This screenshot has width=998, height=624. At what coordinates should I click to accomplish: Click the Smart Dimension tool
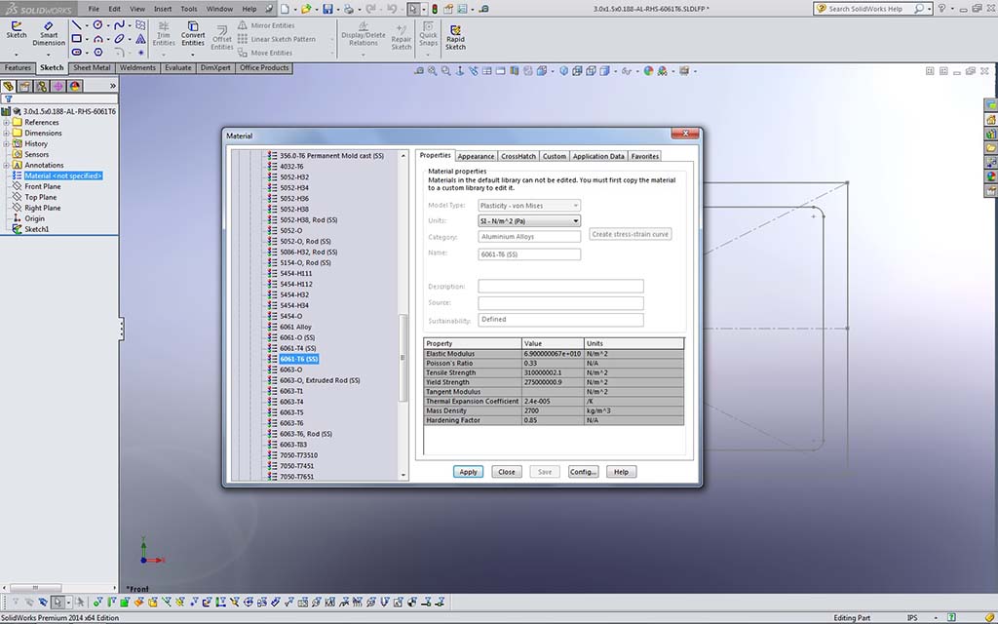[x=49, y=31]
